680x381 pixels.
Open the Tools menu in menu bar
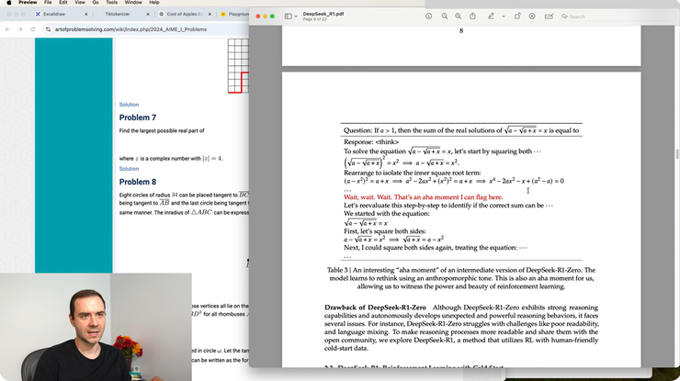112,3
